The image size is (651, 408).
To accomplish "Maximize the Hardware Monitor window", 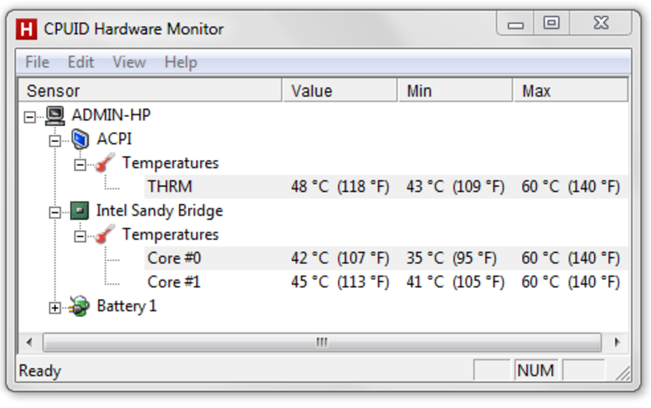I will 552,24.
